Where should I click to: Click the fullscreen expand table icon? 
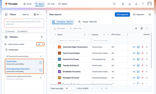click(x=147, y=29)
